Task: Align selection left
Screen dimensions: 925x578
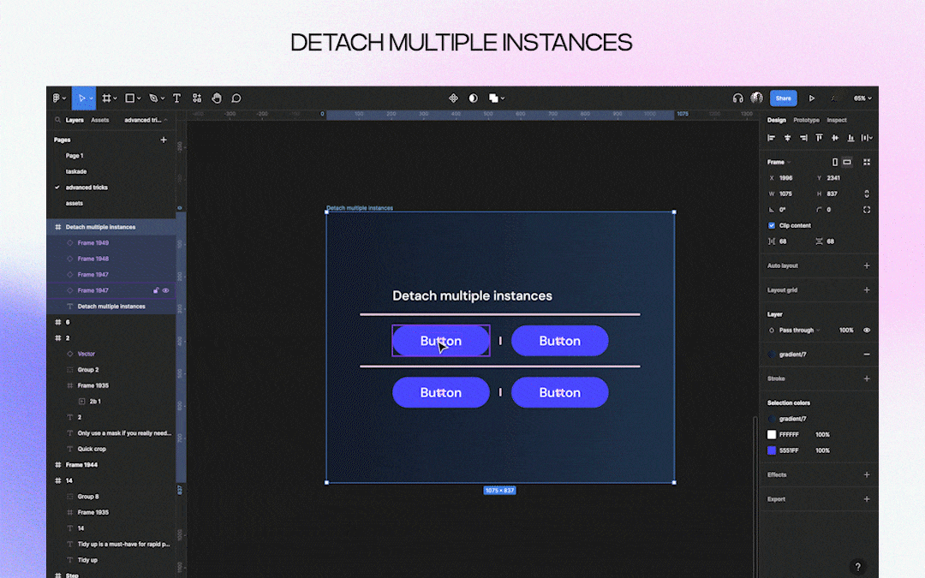Action: click(771, 138)
